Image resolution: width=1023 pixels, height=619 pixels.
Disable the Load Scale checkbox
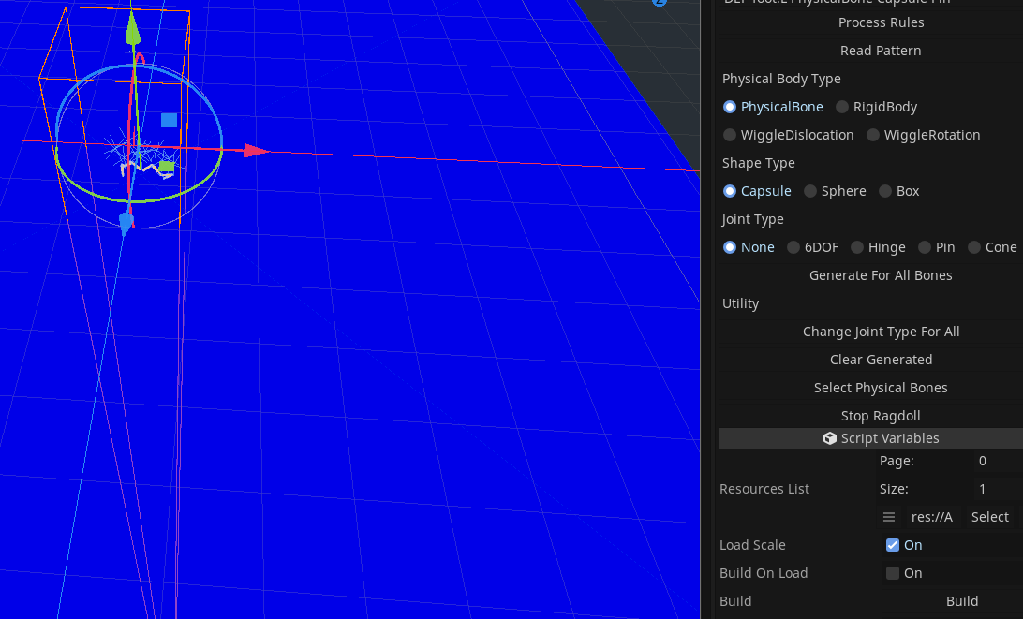click(892, 545)
